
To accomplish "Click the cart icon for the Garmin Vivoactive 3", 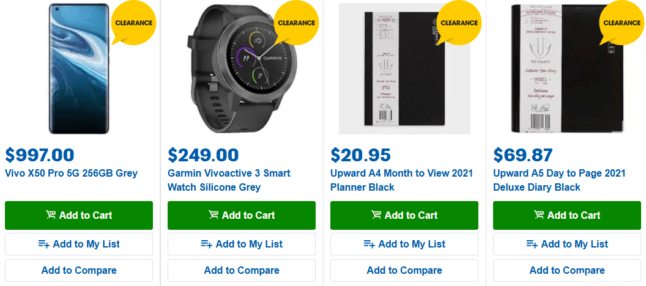I will click(x=213, y=215).
